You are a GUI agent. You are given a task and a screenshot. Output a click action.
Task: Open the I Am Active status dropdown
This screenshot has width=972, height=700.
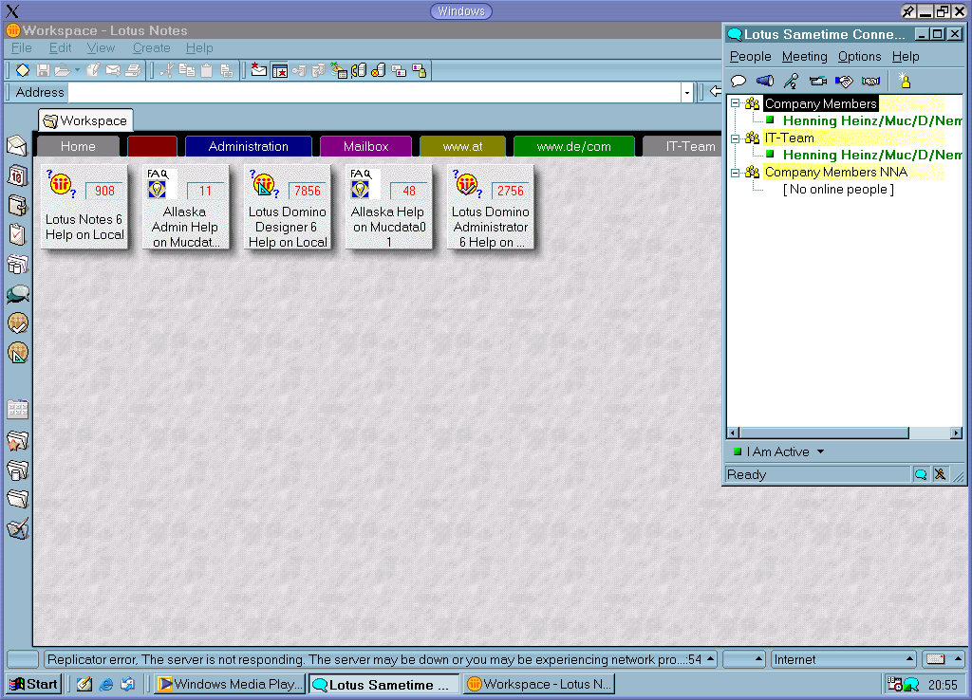pyautogui.click(x=821, y=451)
